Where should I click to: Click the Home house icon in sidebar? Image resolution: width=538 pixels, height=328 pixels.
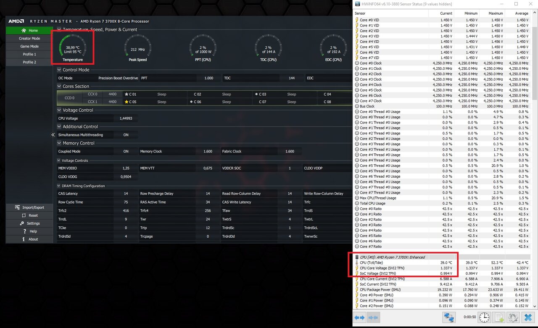tap(24, 30)
